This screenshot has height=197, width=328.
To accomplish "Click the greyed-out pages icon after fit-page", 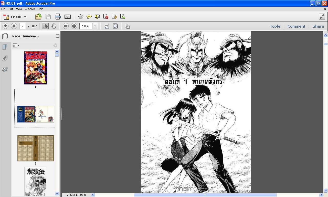I will (x=127, y=26).
